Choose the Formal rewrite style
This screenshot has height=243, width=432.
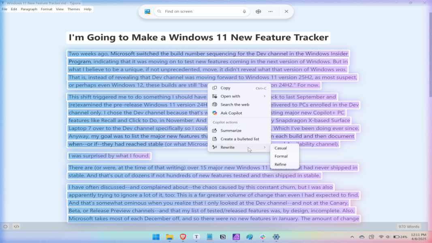pos(281,156)
